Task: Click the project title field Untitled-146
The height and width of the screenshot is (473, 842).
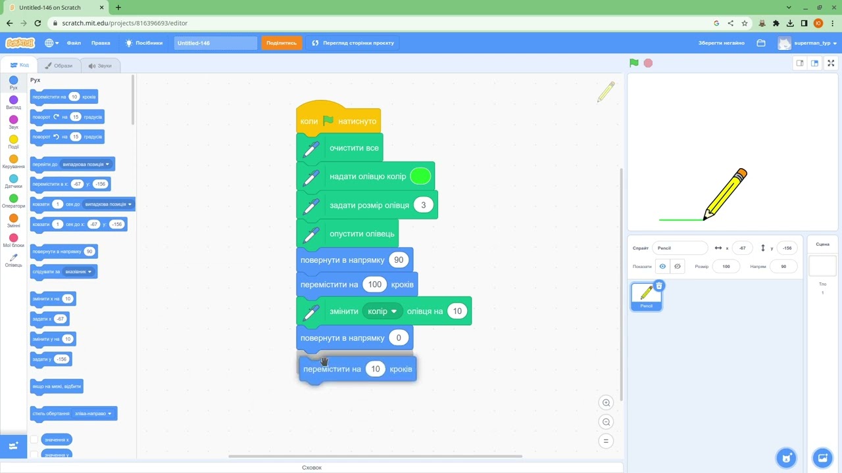Action: (x=216, y=43)
